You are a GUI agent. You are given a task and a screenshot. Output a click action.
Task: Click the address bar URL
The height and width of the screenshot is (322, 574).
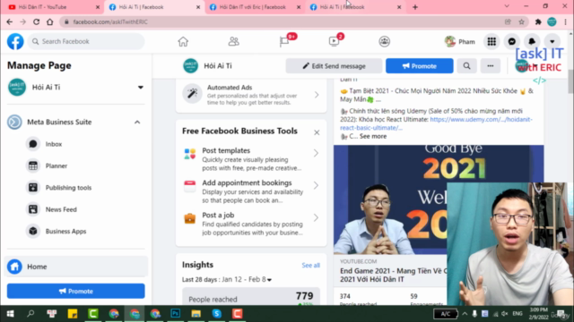click(x=110, y=21)
